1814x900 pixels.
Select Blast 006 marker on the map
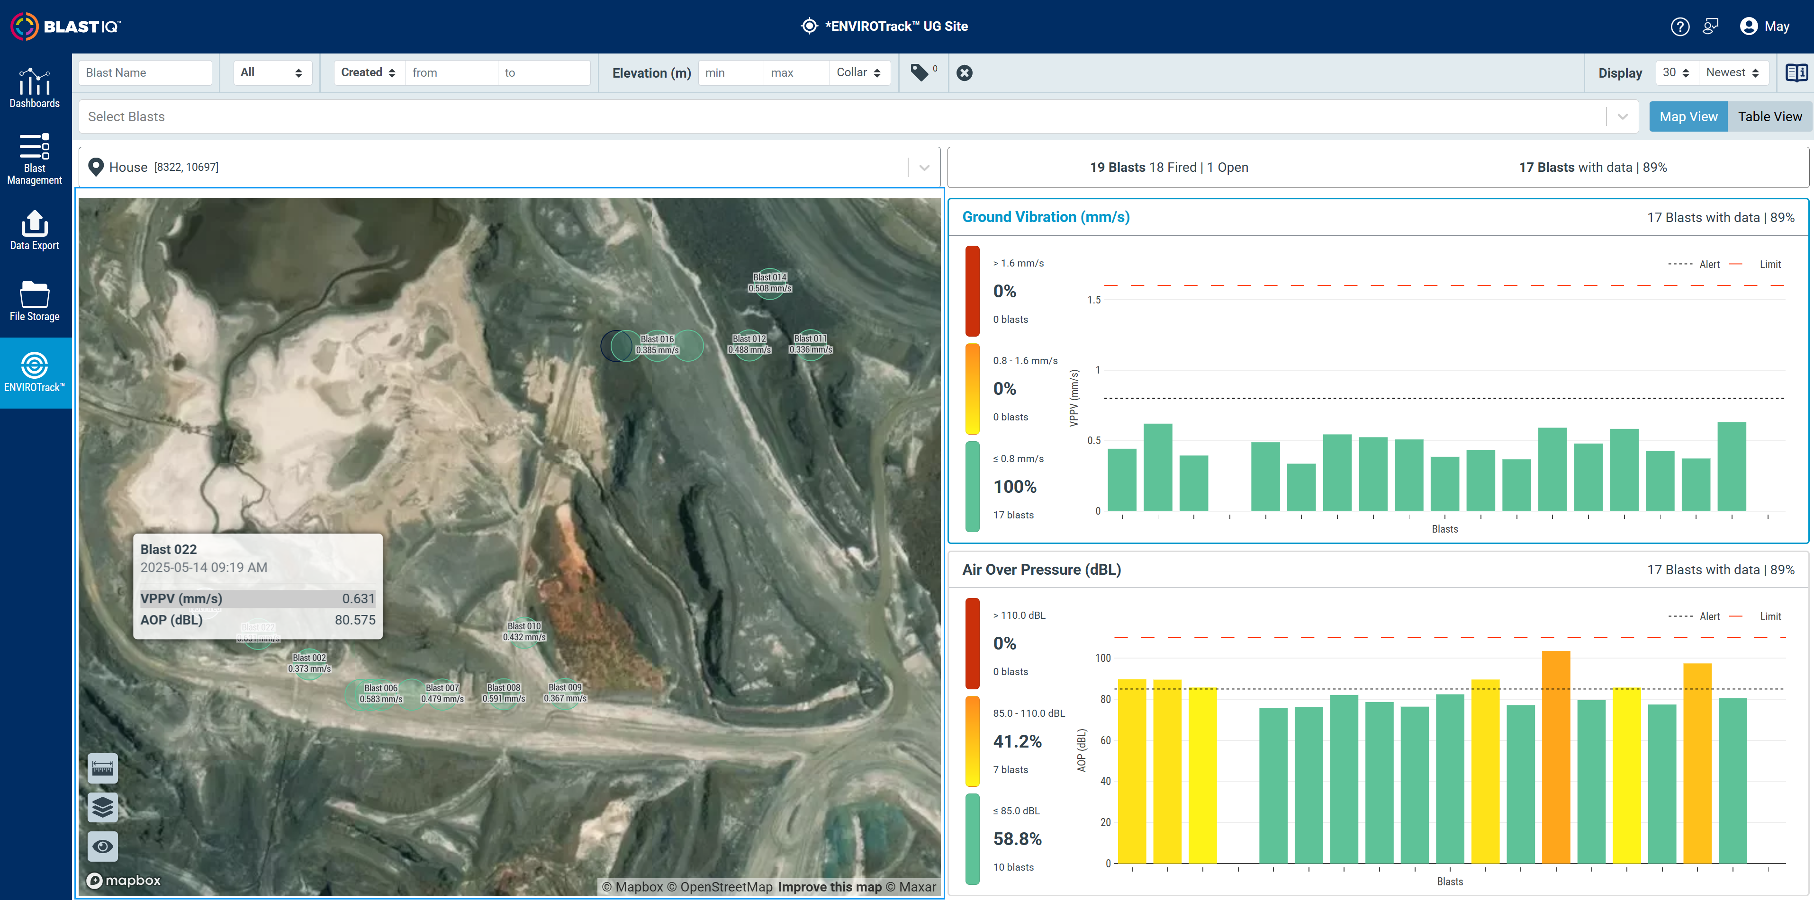click(380, 693)
